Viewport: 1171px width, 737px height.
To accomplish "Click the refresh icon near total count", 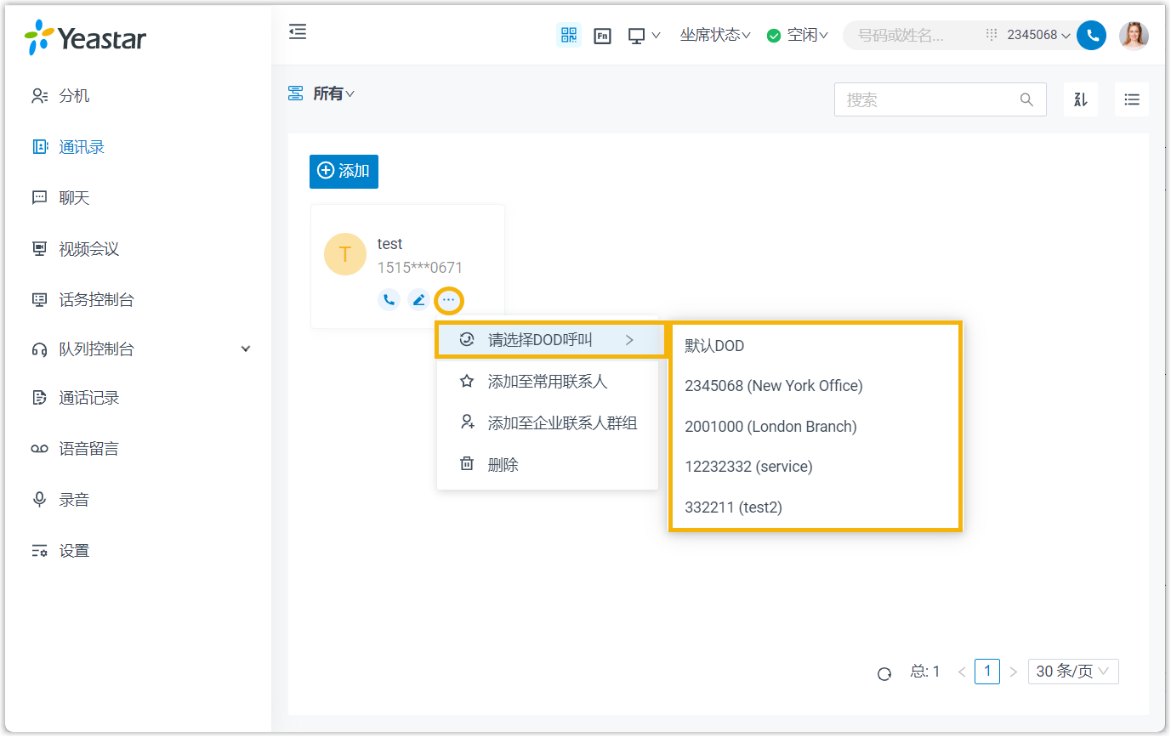I will tap(884, 673).
